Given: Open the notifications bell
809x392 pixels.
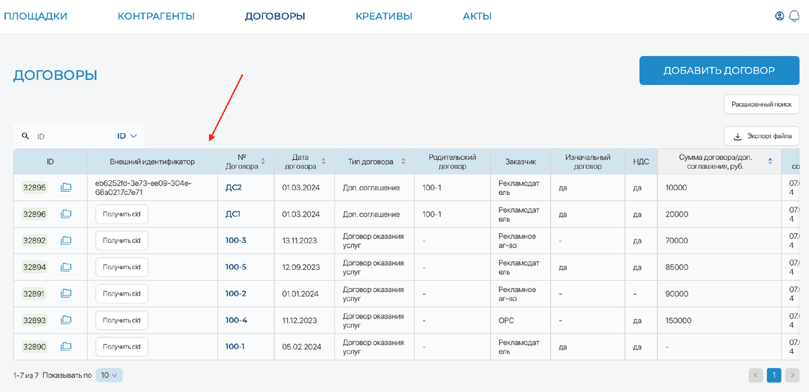Looking at the screenshot, I should coord(793,16).
